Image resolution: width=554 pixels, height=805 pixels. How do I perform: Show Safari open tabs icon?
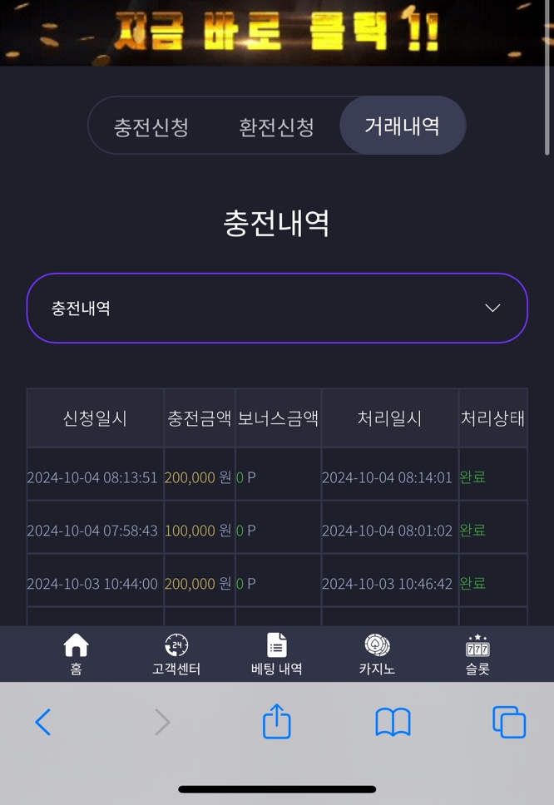click(509, 723)
